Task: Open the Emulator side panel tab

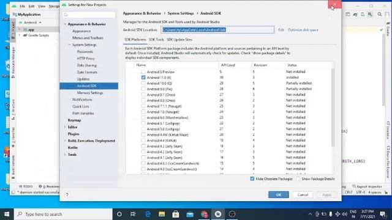Action: 388,130
